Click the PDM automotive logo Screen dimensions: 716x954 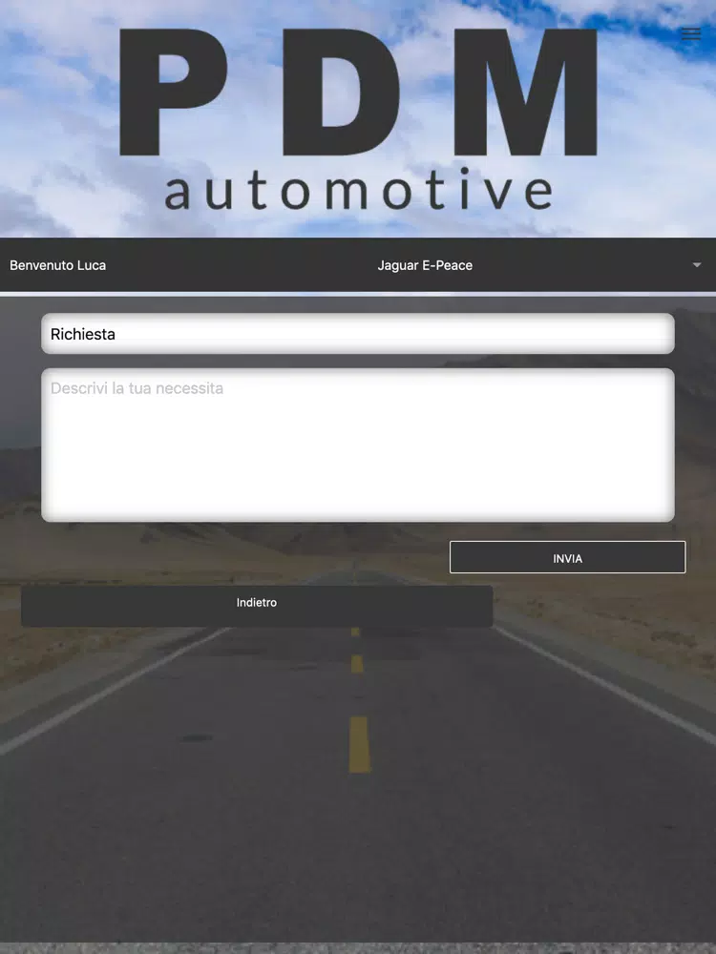coord(358,120)
